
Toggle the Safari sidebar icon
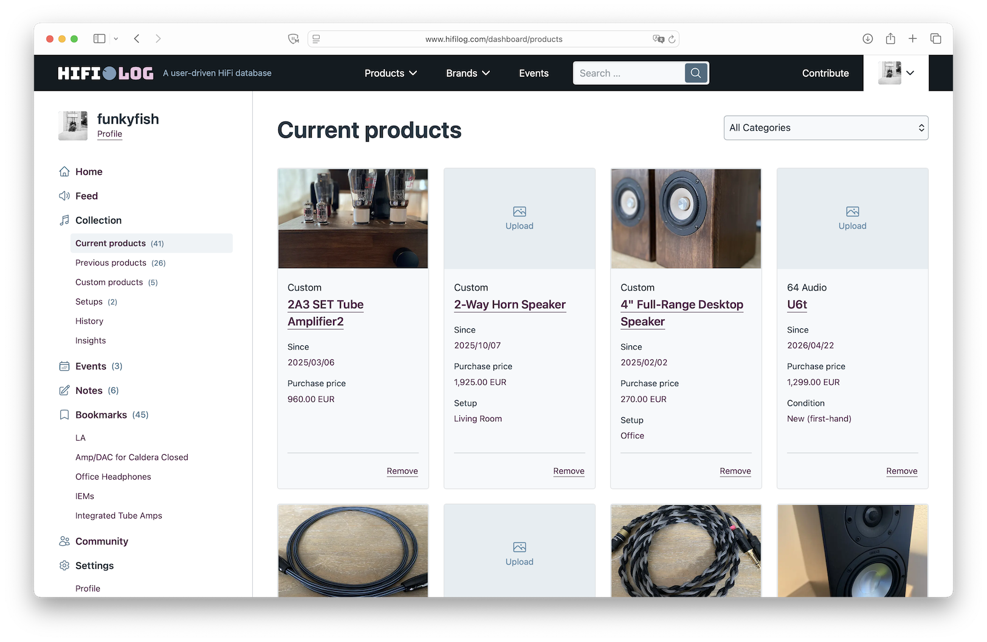99,38
